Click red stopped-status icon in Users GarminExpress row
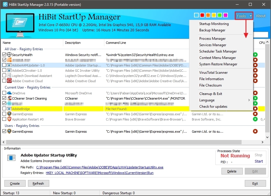Screen dimensions: 271x196 coord(255,131)
